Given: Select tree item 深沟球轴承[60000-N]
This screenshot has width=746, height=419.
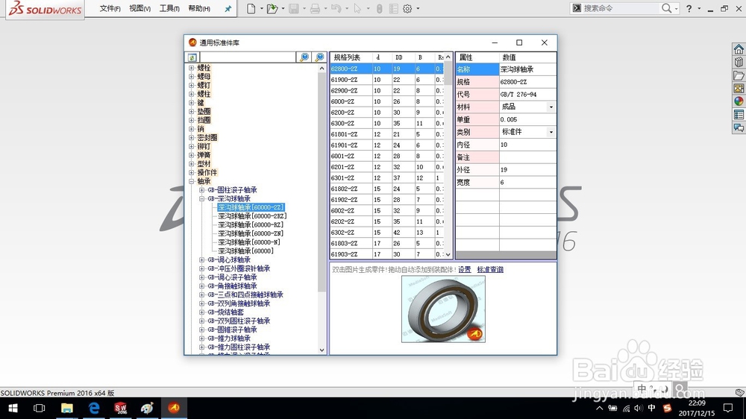Looking at the screenshot, I should point(249,242).
